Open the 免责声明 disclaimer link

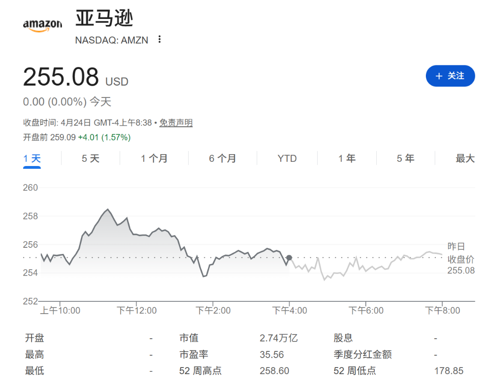pos(176,123)
